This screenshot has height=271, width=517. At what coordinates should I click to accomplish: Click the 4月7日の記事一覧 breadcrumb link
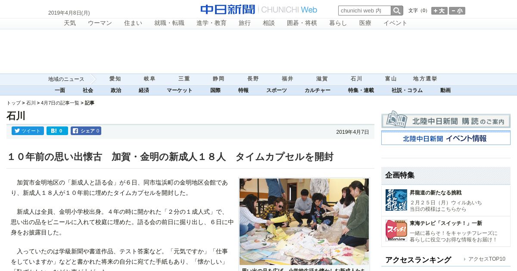60,103
